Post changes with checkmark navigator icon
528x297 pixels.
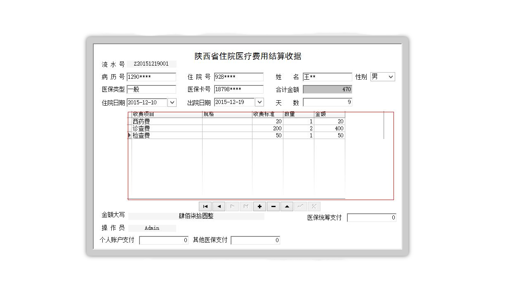[300, 206]
